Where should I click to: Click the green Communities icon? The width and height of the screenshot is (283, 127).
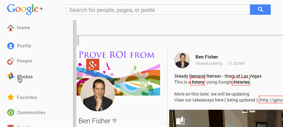[x=11, y=113]
